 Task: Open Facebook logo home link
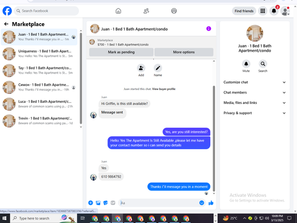tap(7, 11)
